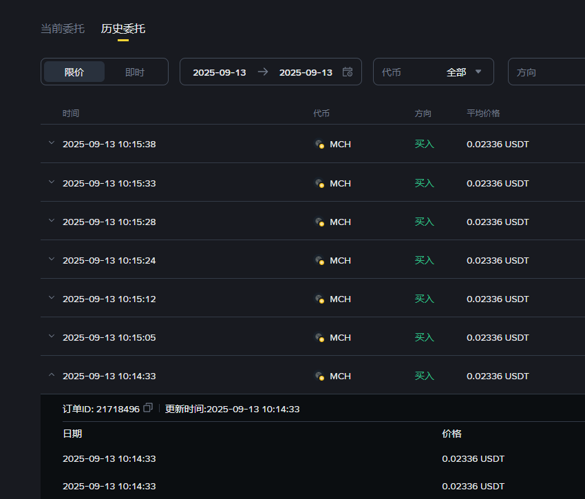Click the 时间 column header
This screenshot has height=499, width=585.
(x=71, y=113)
